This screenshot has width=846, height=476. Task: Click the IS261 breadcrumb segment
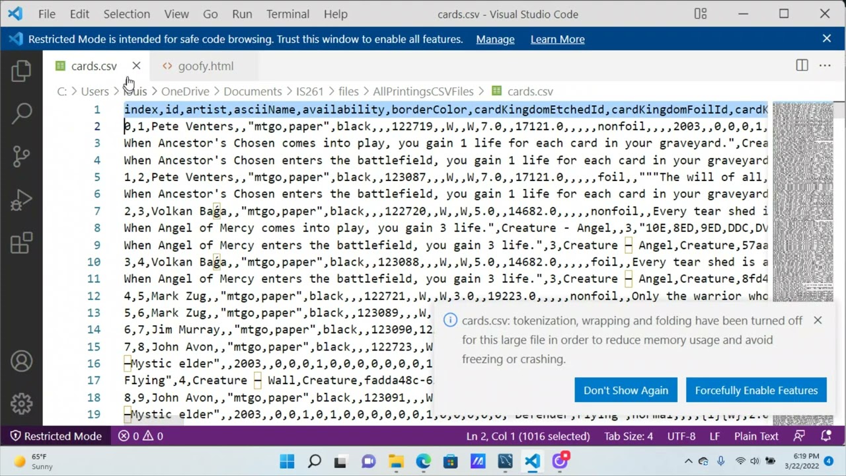(x=309, y=91)
